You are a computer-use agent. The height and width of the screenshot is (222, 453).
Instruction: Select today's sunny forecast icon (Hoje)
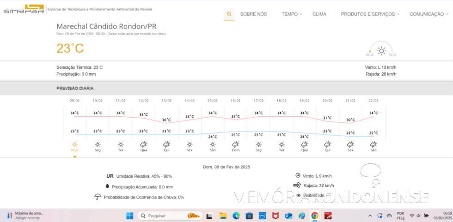tap(74, 144)
